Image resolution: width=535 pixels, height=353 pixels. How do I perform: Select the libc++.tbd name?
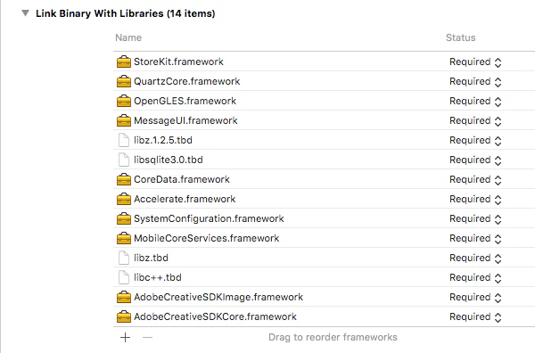point(158,277)
